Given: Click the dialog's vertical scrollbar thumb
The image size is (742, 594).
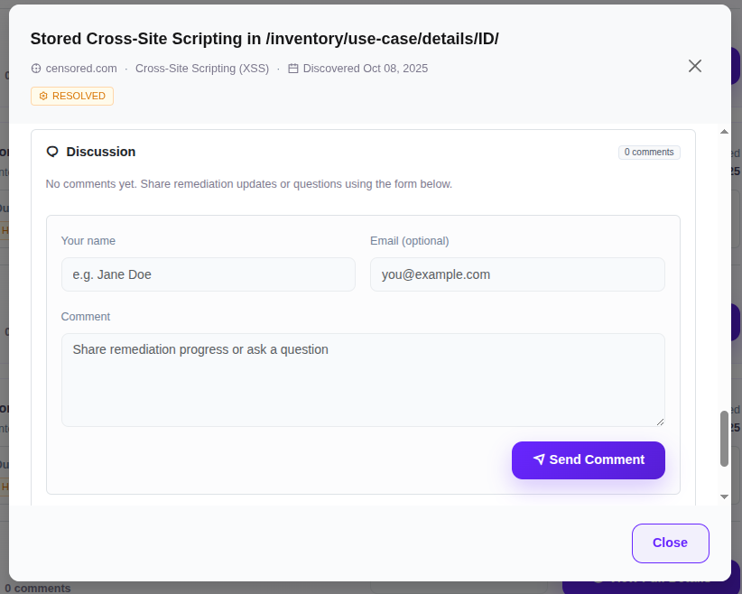Looking at the screenshot, I should coord(724,439).
